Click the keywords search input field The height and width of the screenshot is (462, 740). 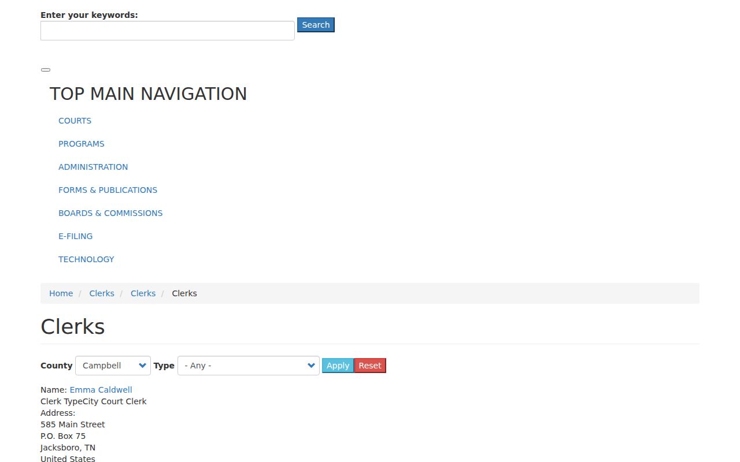click(x=168, y=31)
